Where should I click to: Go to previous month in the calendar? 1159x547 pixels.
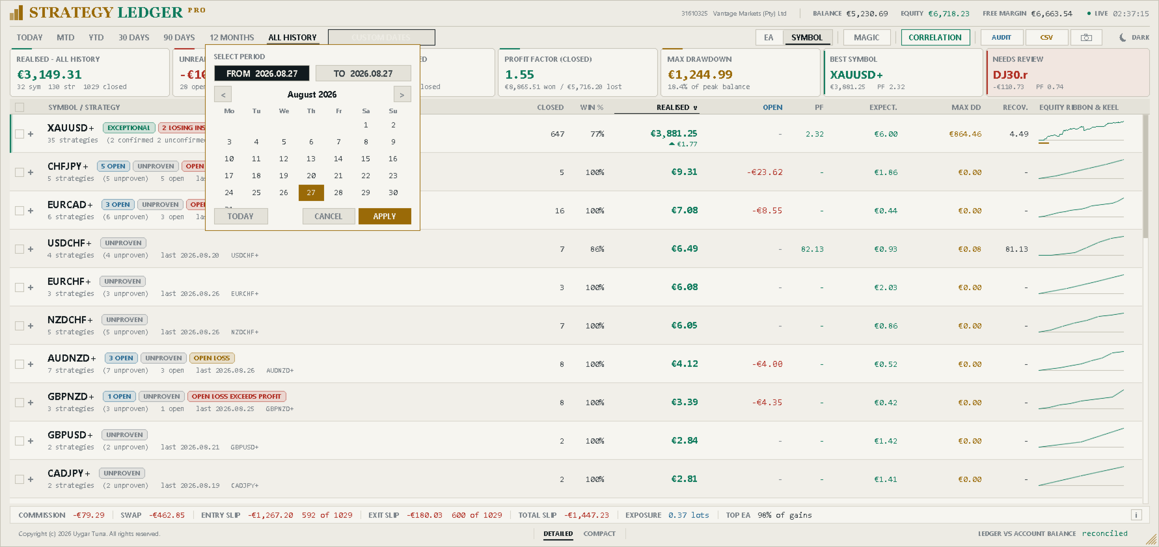click(x=223, y=94)
